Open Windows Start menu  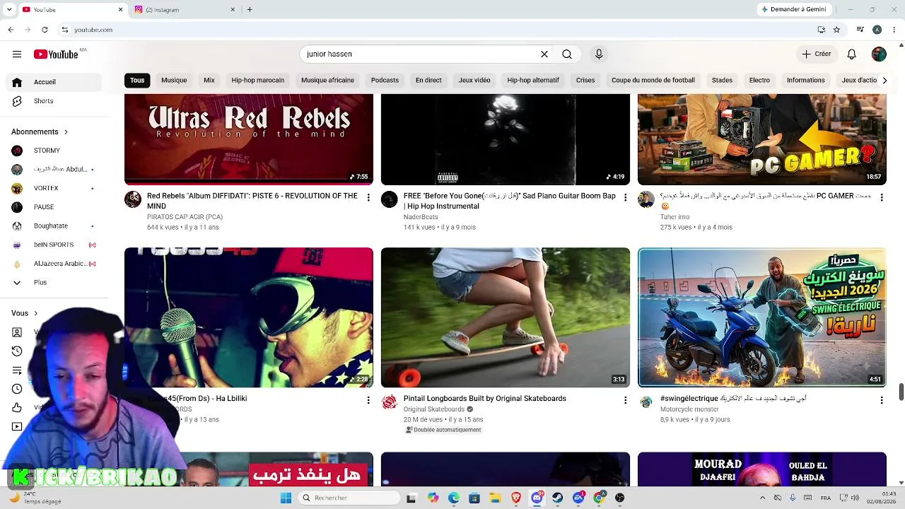[x=286, y=498]
